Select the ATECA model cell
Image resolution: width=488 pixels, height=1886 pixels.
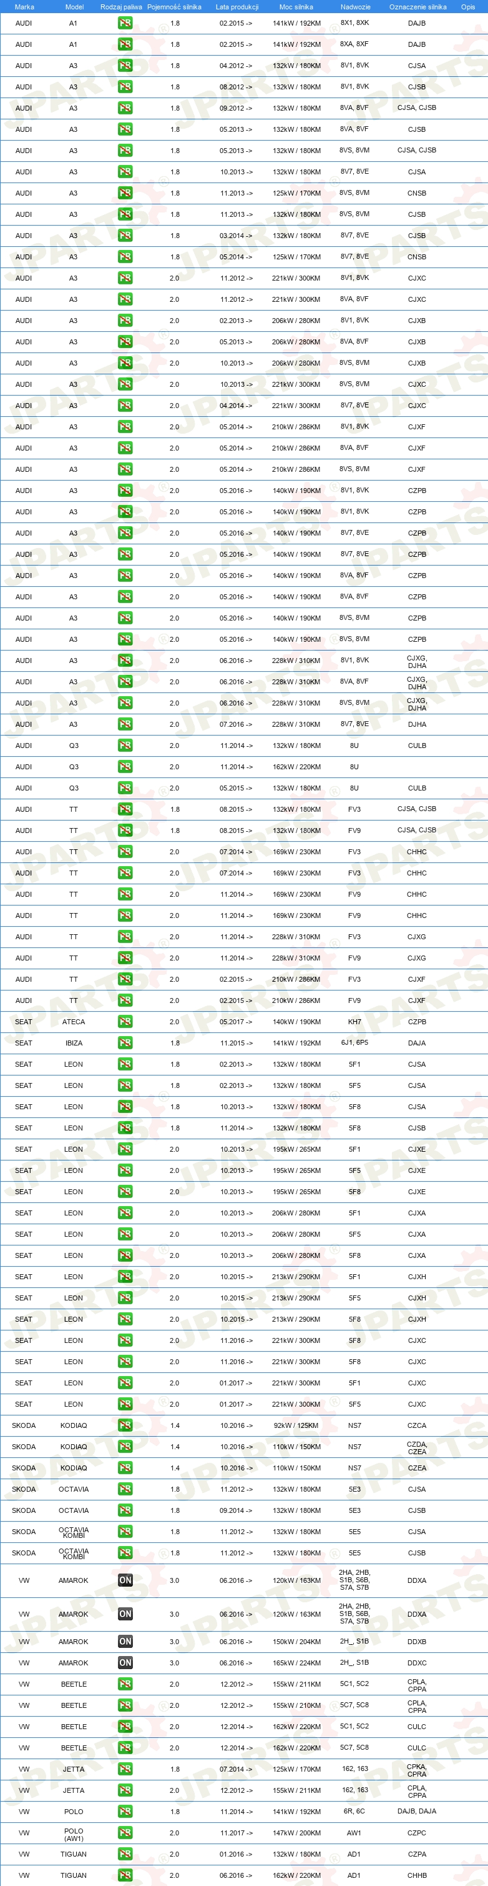73,1021
